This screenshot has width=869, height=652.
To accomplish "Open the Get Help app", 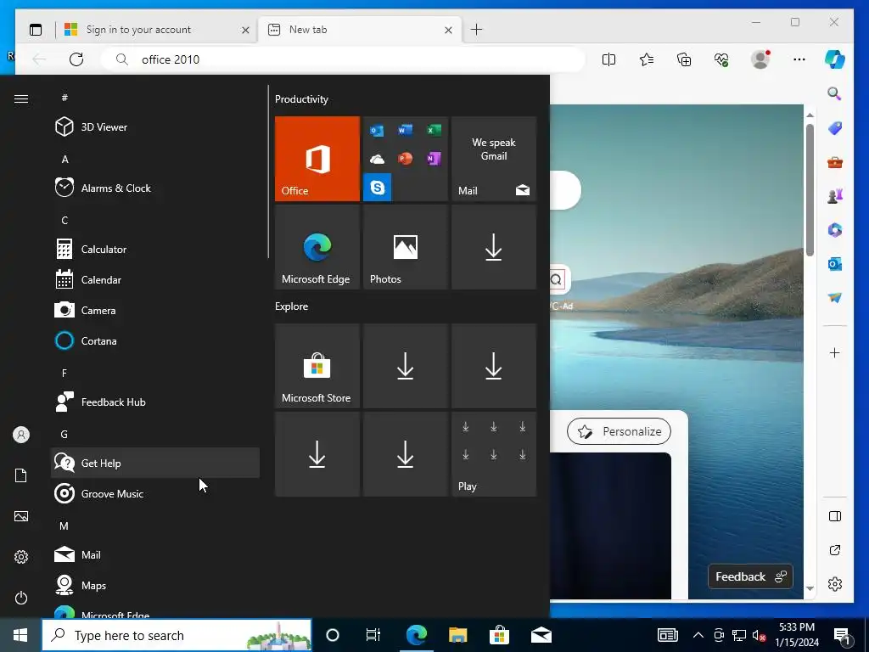I will 155,463.
